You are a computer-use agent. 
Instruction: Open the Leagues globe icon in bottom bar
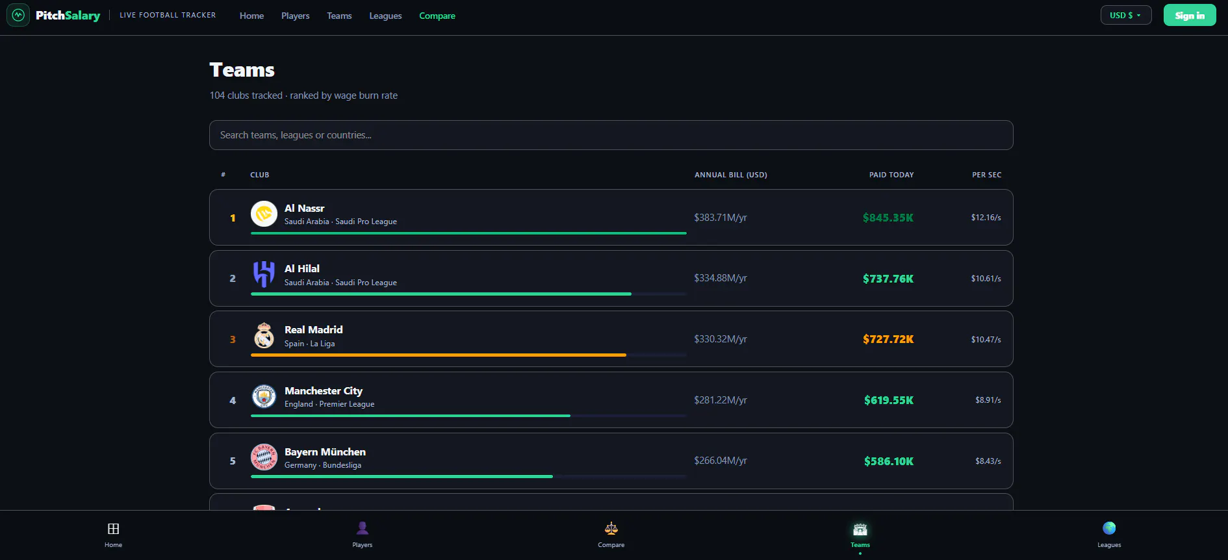(x=1109, y=528)
